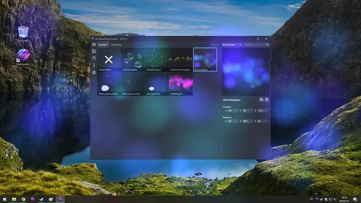Image resolution: width=361 pixels, height=203 pixels.
Task: Click the effect search box
Action: [x=255, y=44]
